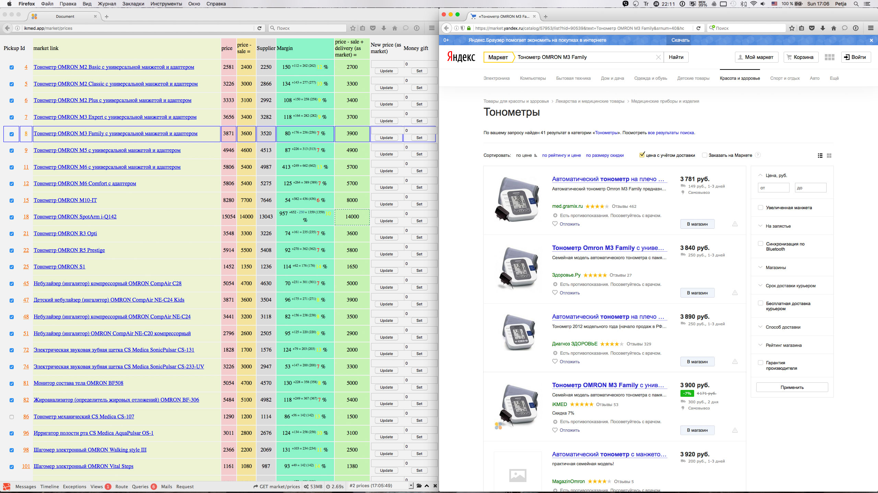The image size is (878, 493).
Task: Click Отложить heart icon for iKMED offer
Action: click(x=555, y=430)
